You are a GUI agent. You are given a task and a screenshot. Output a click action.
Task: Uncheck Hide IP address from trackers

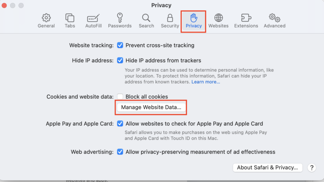(120, 60)
